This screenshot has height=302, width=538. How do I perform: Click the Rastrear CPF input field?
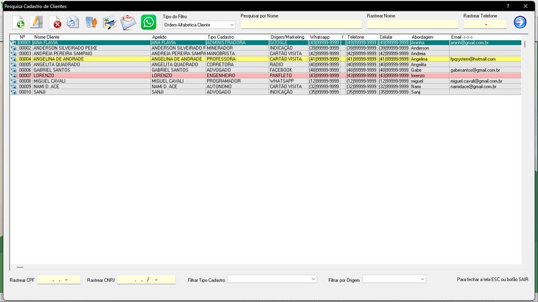pyautogui.click(x=59, y=280)
